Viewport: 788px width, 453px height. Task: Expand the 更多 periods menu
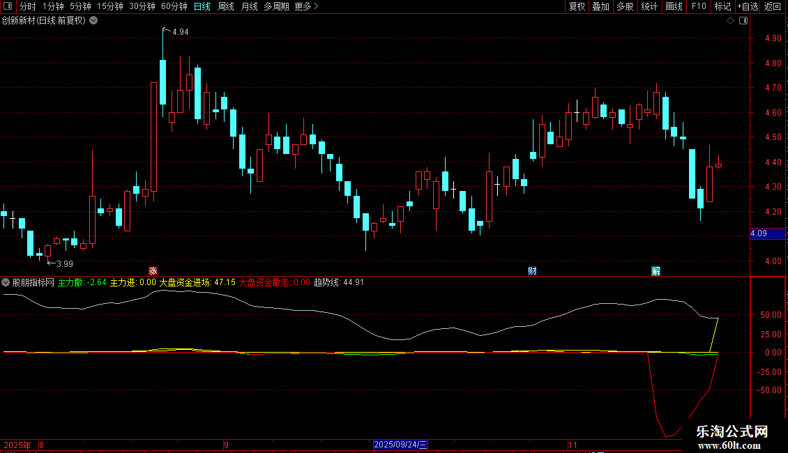(x=306, y=6)
